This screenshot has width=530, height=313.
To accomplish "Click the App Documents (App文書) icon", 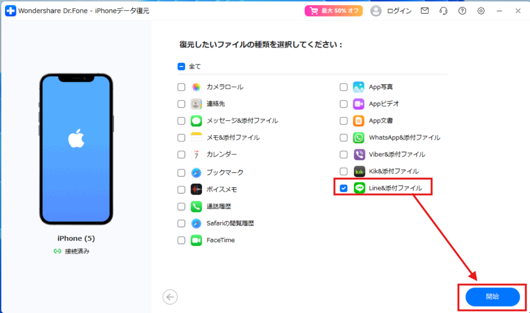I will (x=359, y=121).
